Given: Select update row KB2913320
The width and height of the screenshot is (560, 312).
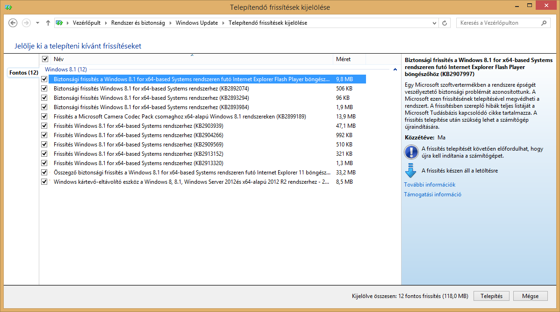Looking at the screenshot, I should pos(208,163).
